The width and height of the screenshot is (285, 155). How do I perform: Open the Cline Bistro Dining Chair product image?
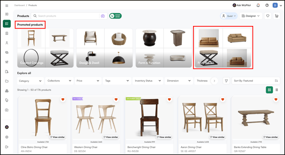tap(43, 118)
